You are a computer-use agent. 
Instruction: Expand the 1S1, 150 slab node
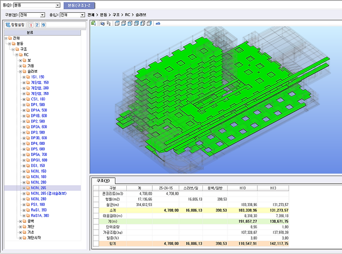tap(24, 77)
